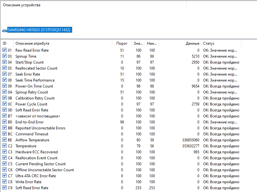Screen dimensions: 257x192
Task: Toggle checkbox for Power-On Time Count
Action: point(4,86)
